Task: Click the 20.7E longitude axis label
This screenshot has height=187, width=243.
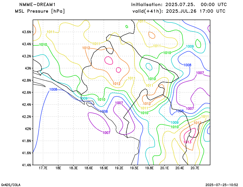Action: [x=195, y=168]
